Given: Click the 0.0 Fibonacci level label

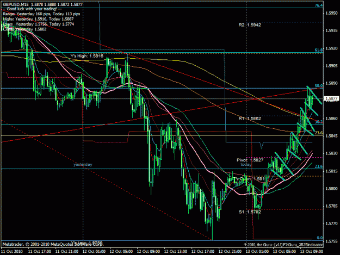Looking at the screenshot, I should (x=320, y=238).
